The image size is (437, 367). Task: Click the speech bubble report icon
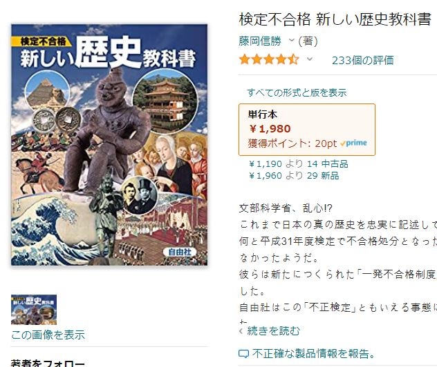[243, 354]
